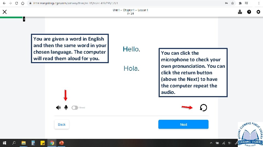This screenshot has height=147, width=263.
Task: Click the Spanish word Hola.
Action: 131,68
